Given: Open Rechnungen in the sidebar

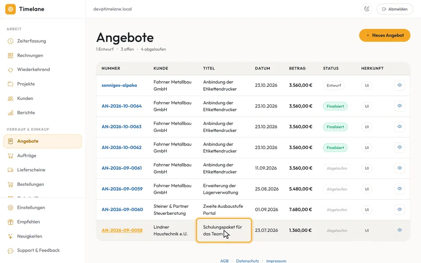Looking at the screenshot, I should (x=30, y=56).
